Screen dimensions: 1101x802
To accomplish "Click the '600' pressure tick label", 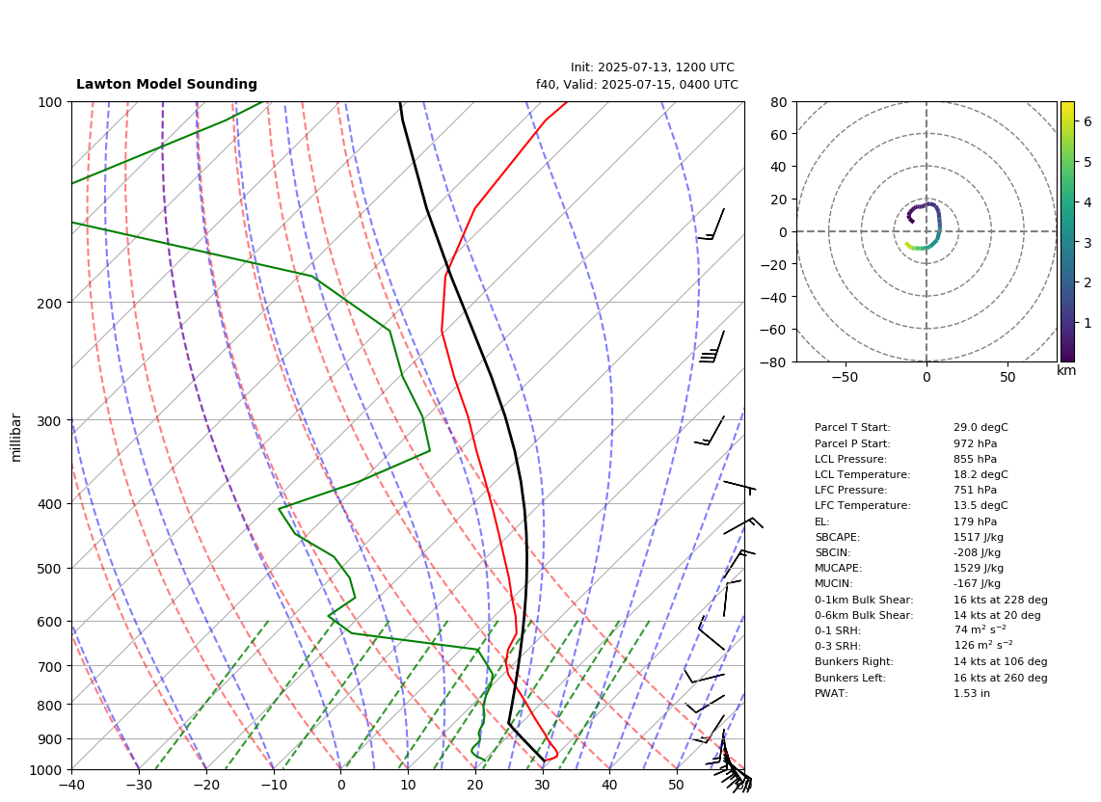I will pyautogui.click(x=50, y=622).
